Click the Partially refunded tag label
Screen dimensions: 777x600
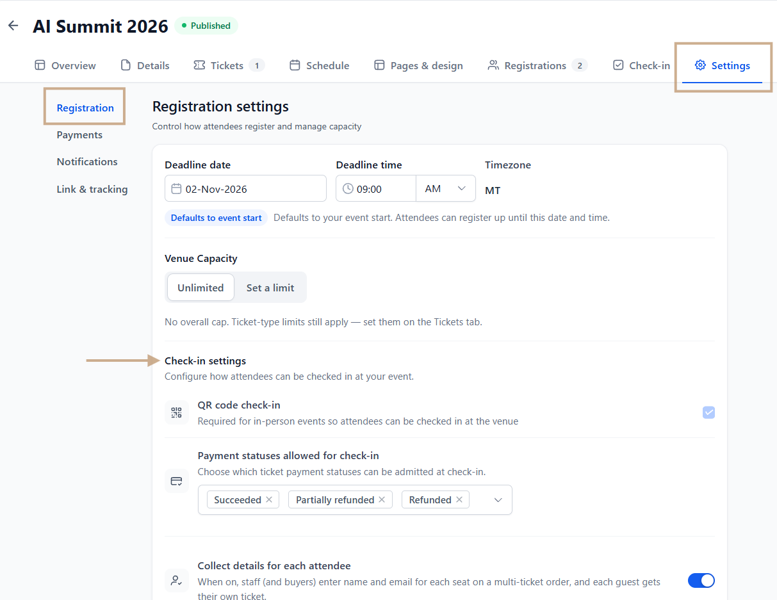click(x=335, y=499)
